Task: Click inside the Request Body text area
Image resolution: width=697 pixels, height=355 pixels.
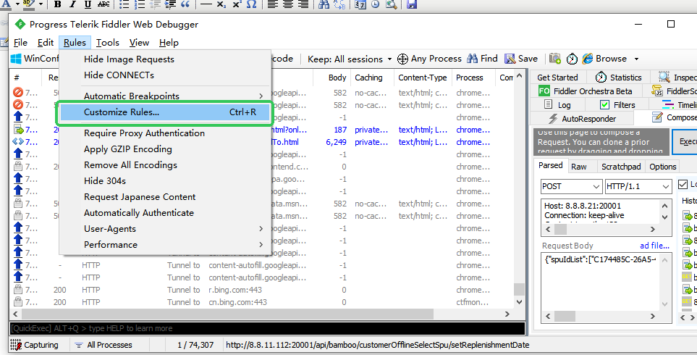Action: [x=601, y=282]
